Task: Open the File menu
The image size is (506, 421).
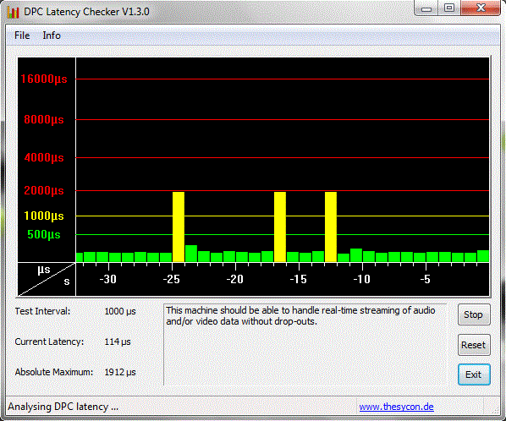Action: (x=22, y=36)
